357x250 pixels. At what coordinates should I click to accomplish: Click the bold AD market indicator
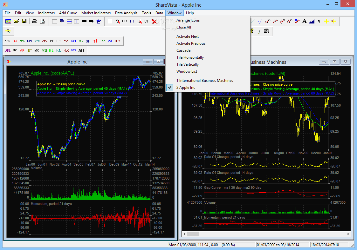[81, 50]
